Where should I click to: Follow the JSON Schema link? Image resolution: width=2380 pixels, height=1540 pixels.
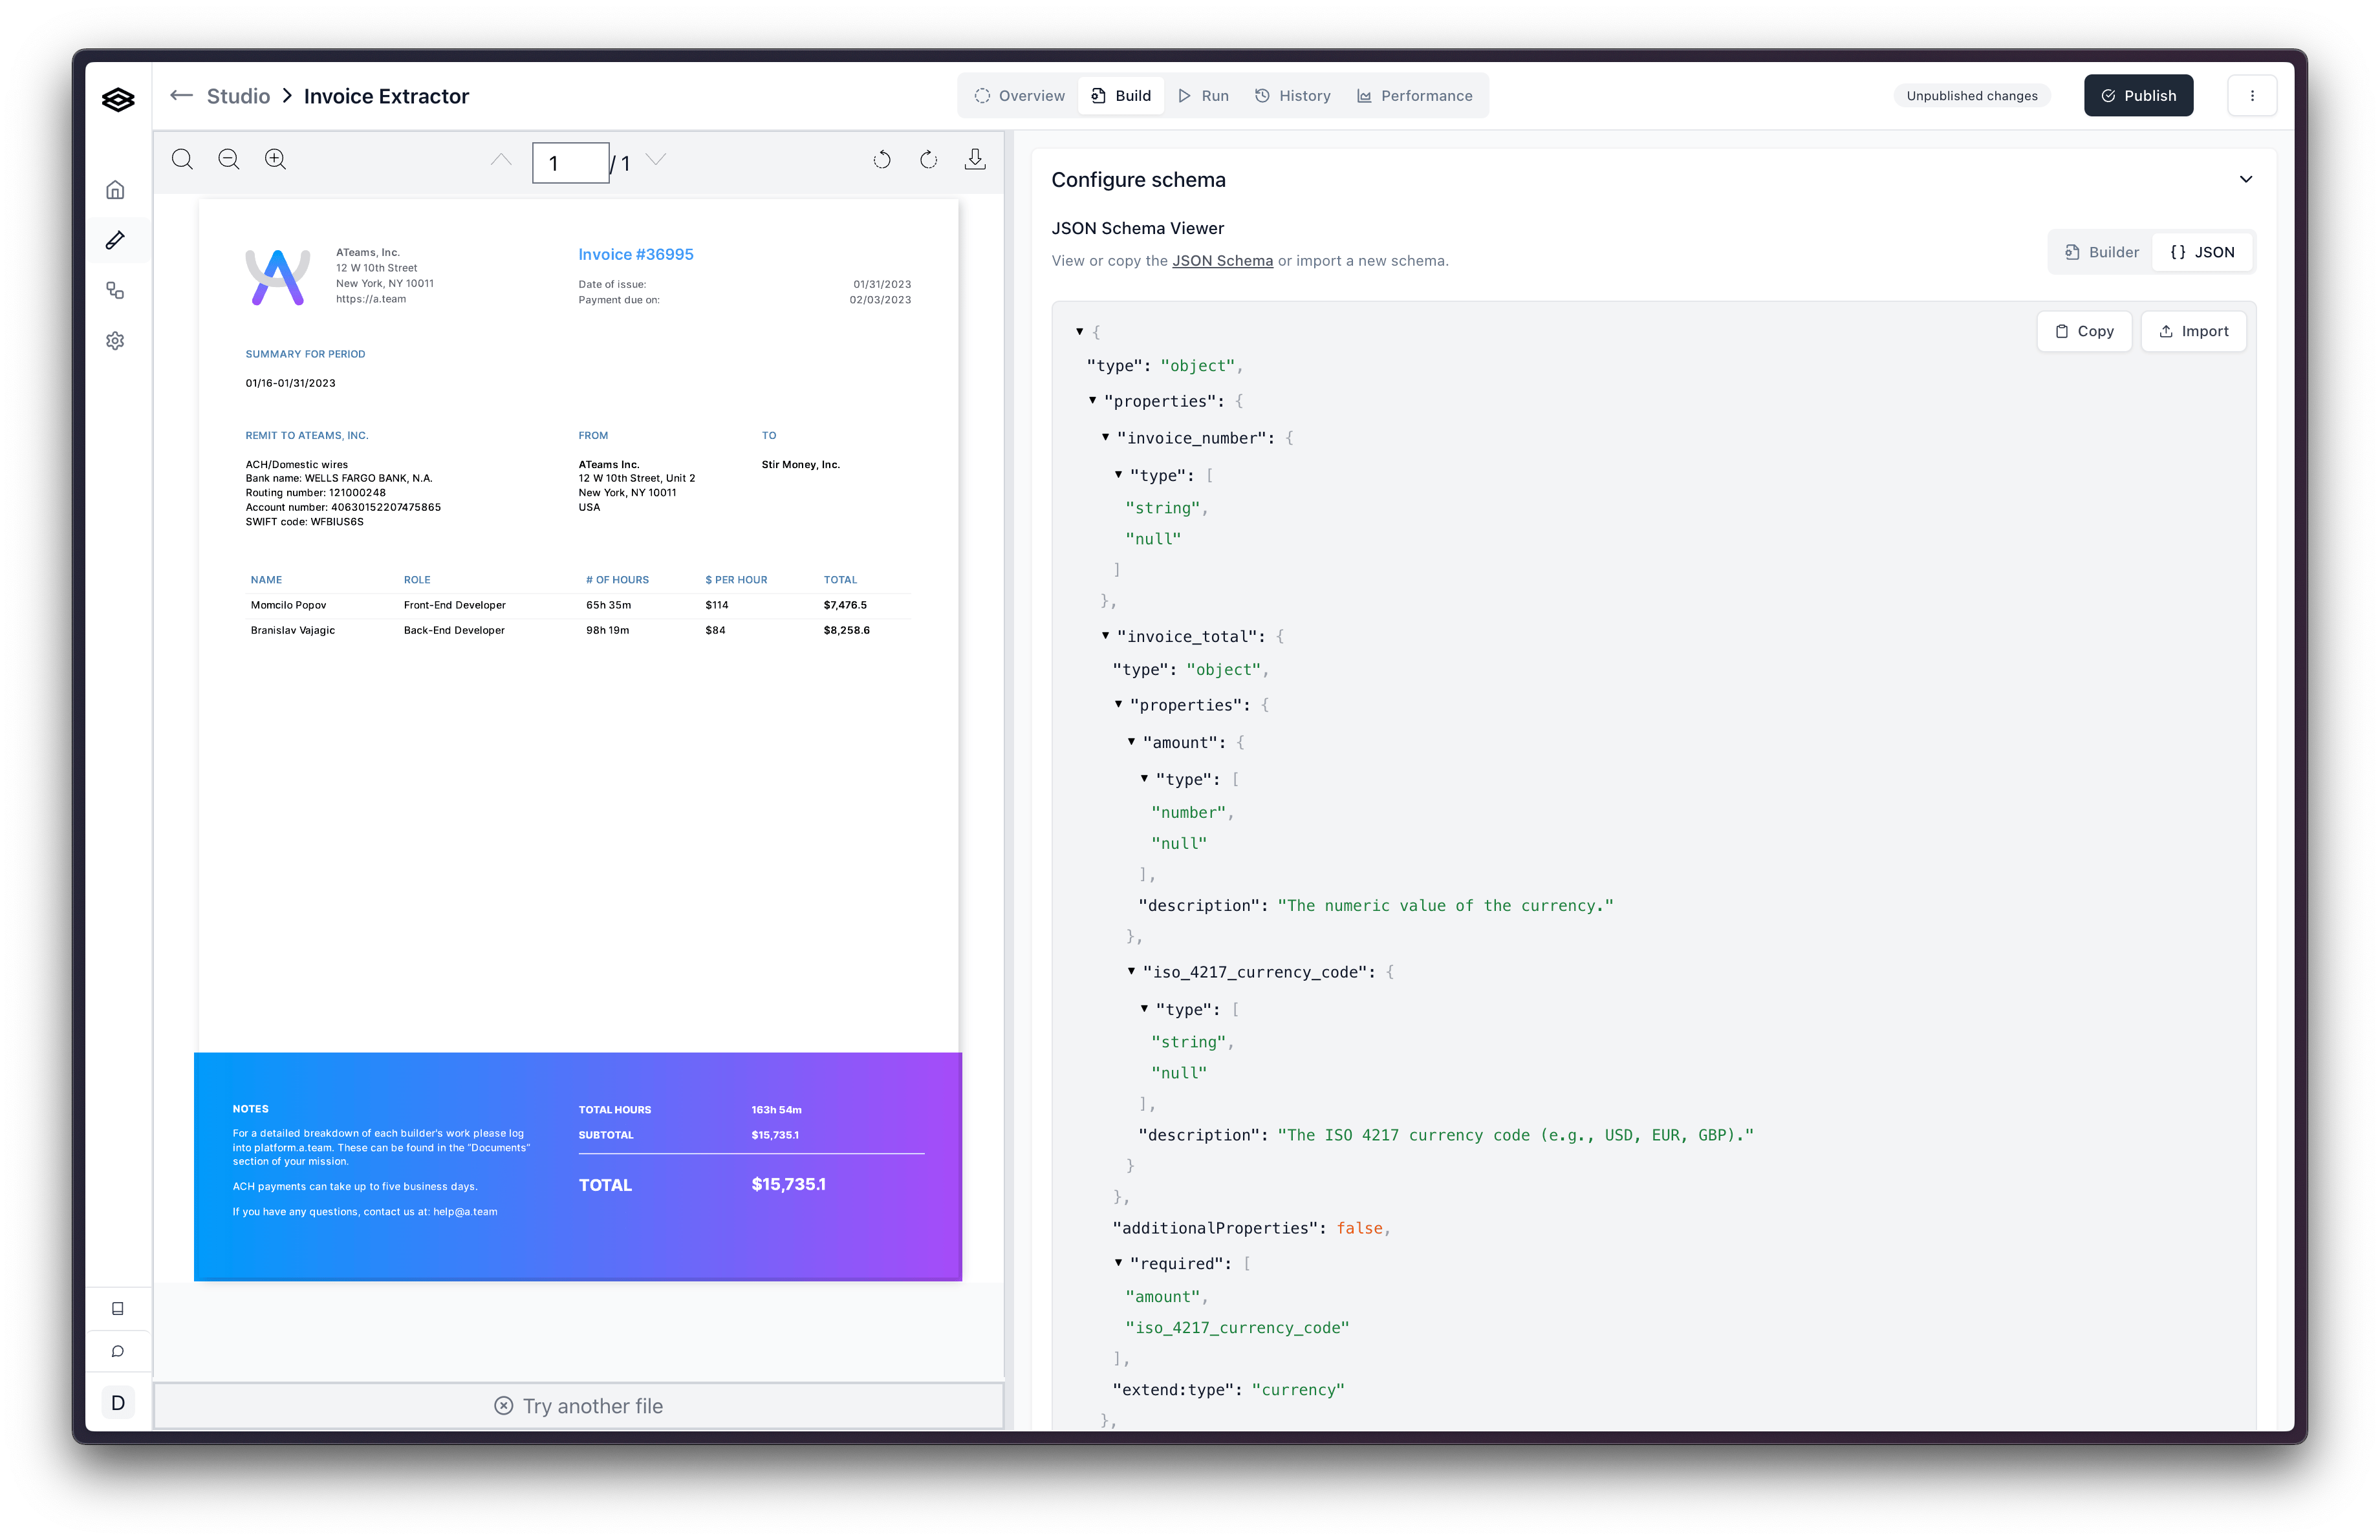point(1222,261)
